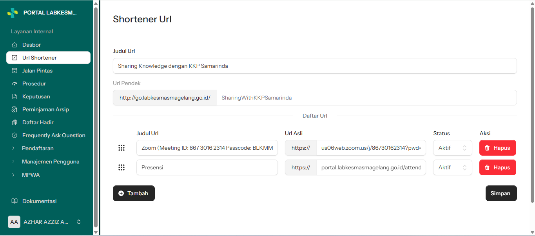
Task: Click the Prosedur arrow icon
Action: (15, 84)
